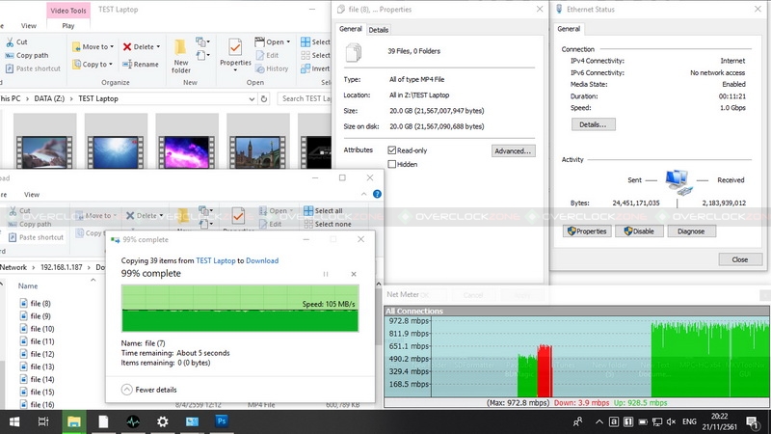Follow TEST Laptop source link
771x434 pixels.
(x=216, y=260)
